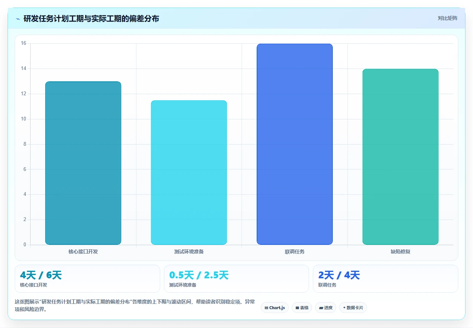Click the y-axis value 2
Image resolution: width=473 pixels, height=328 pixels.
[x=25, y=220]
